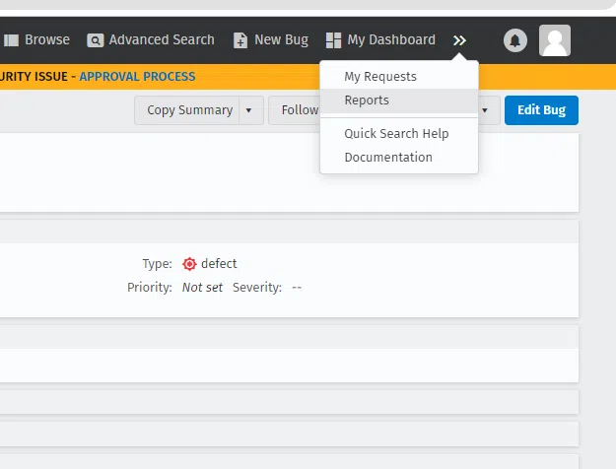Click the red defect type icon

[189, 264]
